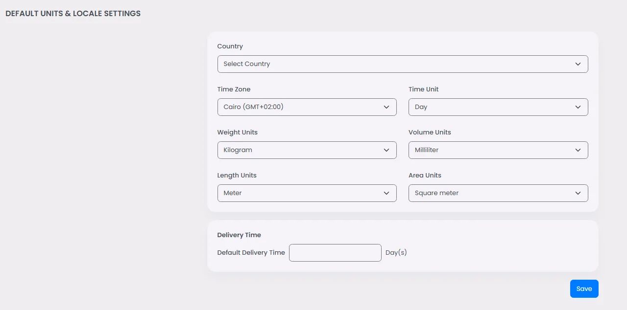Click the Area Units field label

[425, 176]
